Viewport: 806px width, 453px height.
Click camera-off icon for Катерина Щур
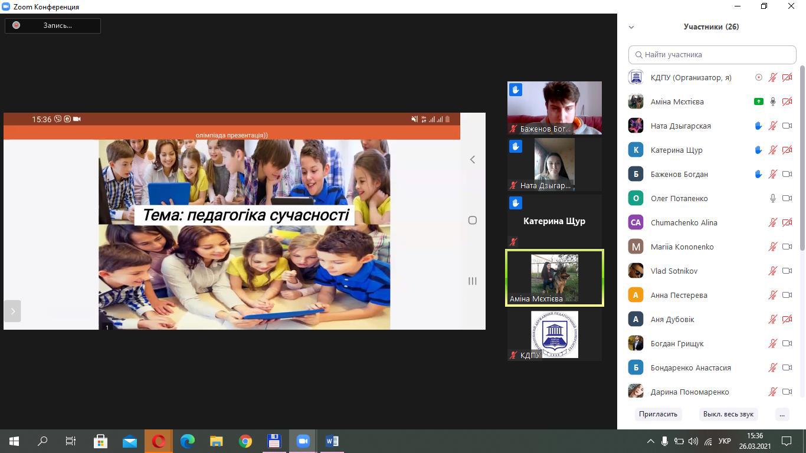click(x=787, y=150)
